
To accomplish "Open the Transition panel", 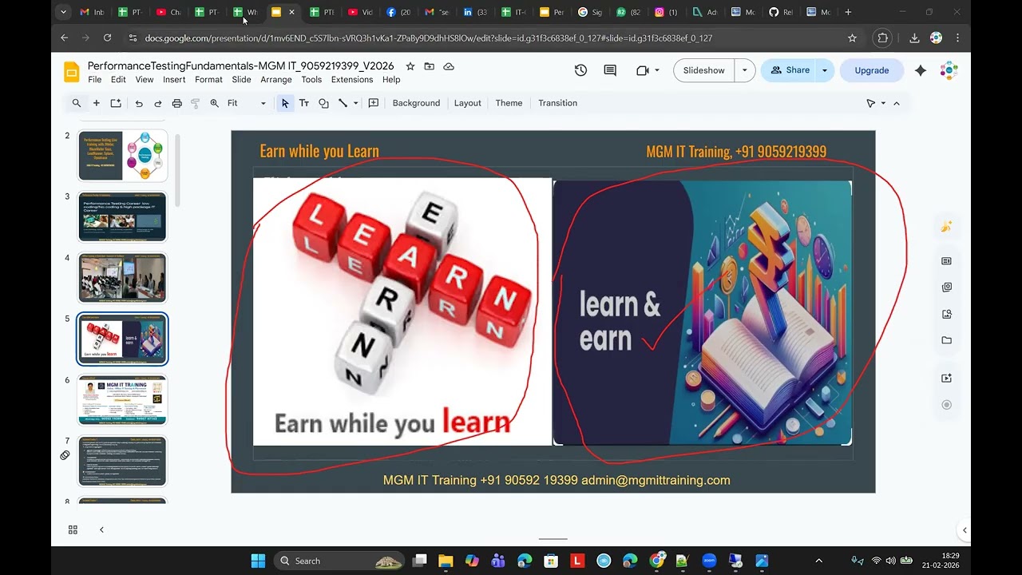I will (557, 103).
